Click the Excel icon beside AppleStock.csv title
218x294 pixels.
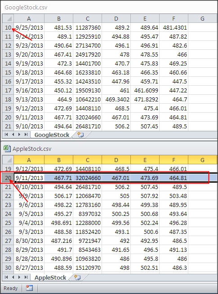tap(7, 149)
